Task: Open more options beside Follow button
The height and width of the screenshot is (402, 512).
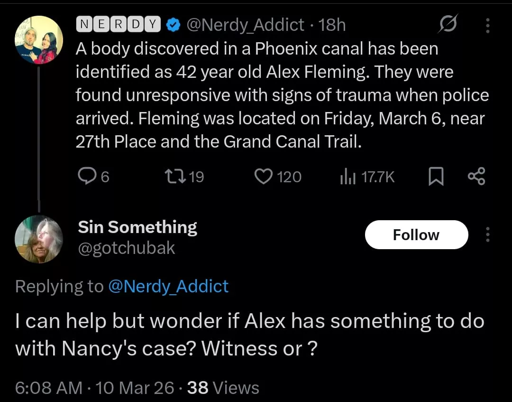Action: click(x=488, y=234)
